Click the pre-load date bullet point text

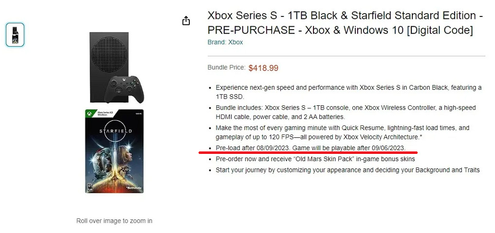pos(310,148)
